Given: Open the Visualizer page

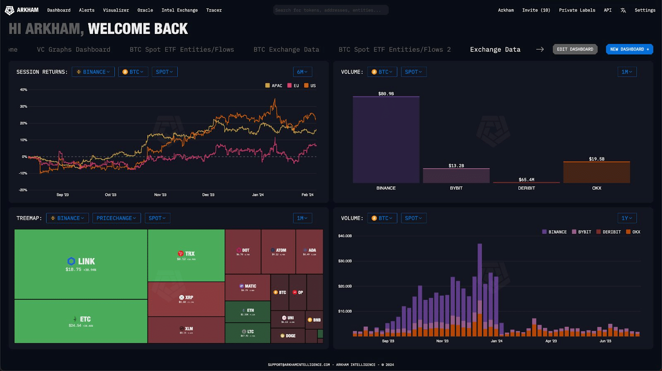Looking at the screenshot, I should (116, 10).
